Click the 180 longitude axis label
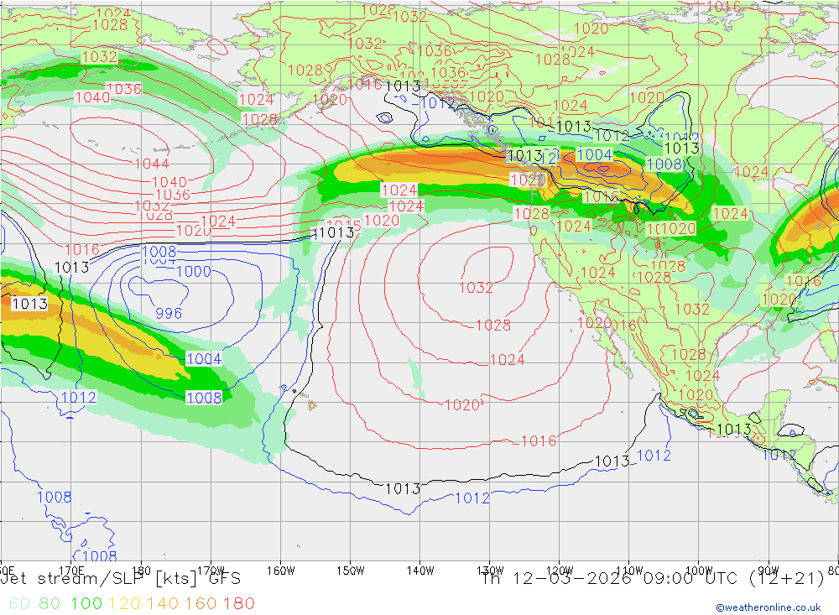Viewport: 839px width, 615px height. pos(141,570)
